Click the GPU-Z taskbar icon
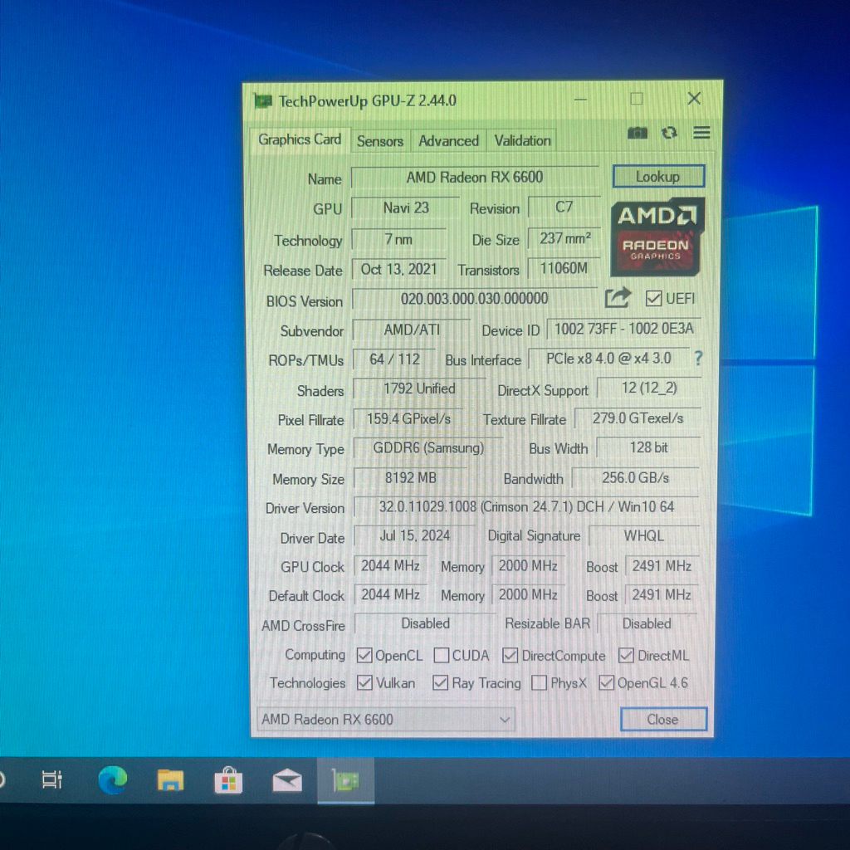The width and height of the screenshot is (850, 850). 345,780
